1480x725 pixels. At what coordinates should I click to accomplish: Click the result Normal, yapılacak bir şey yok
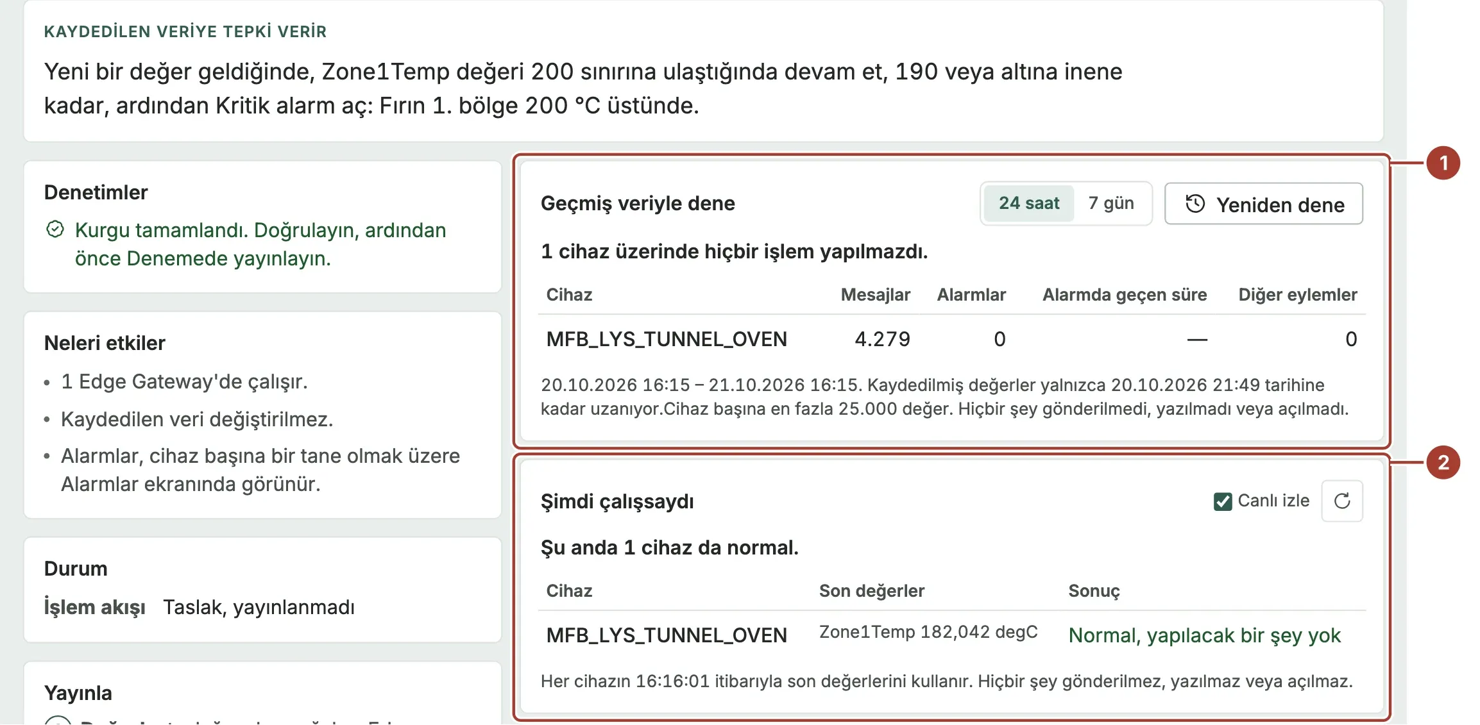(x=1204, y=635)
